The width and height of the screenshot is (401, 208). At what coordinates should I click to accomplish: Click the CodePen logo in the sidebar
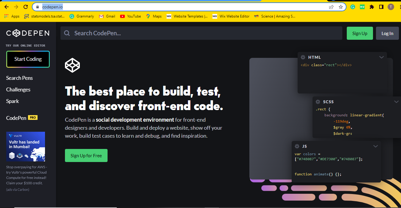click(x=28, y=33)
